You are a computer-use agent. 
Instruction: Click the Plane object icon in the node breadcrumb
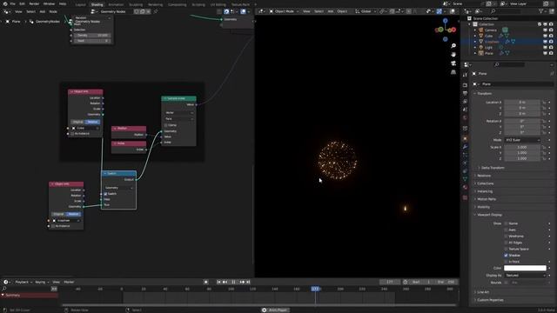tap(8, 21)
